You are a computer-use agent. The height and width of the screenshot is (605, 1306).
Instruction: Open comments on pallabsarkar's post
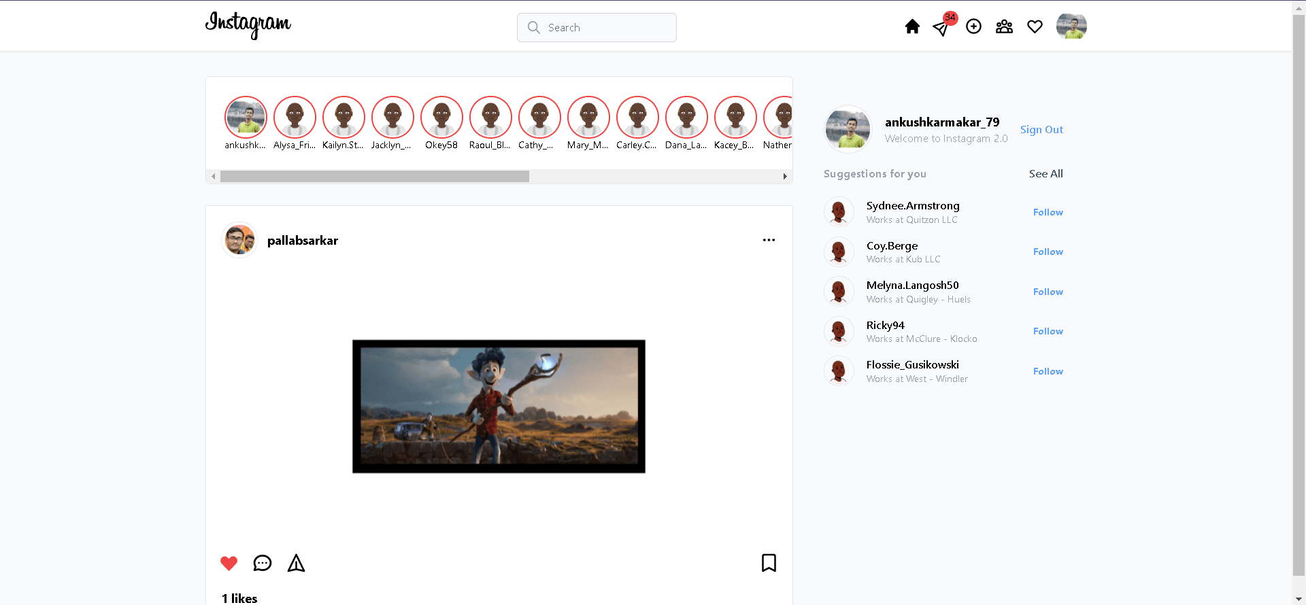263,563
